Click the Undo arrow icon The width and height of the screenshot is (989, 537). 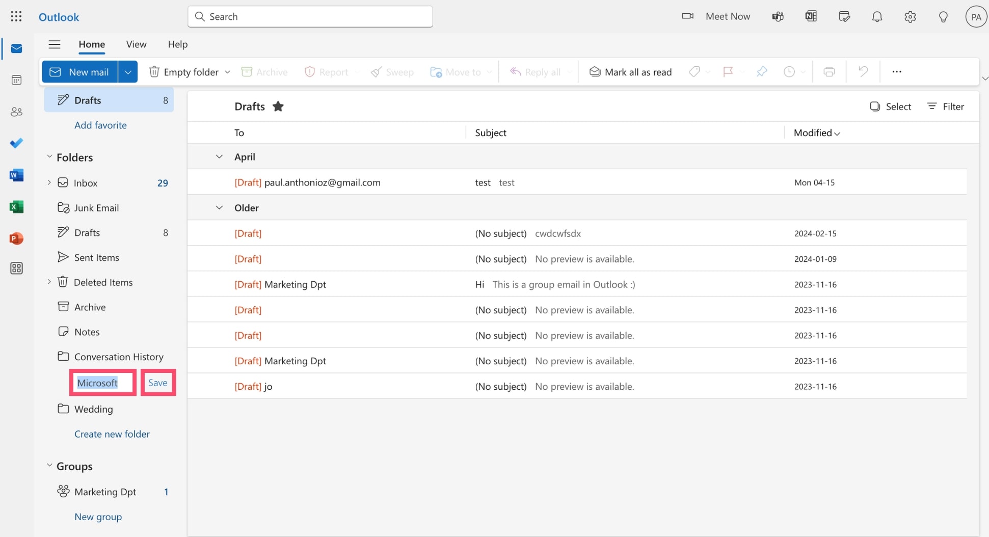tap(863, 72)
